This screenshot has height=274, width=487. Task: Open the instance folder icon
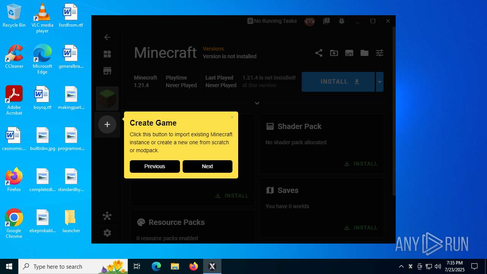point(364,53)
